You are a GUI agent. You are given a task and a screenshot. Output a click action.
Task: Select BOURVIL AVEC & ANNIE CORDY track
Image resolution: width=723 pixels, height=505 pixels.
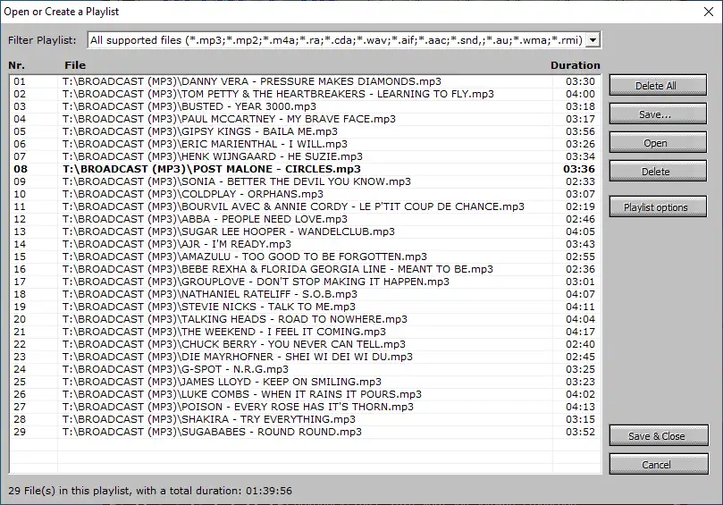coord(306,206)
